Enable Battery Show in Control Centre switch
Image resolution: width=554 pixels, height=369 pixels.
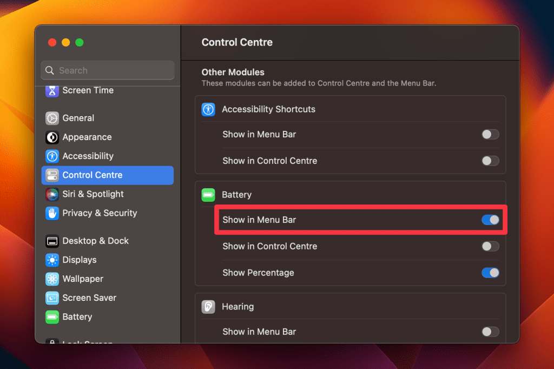pos(490,246)
